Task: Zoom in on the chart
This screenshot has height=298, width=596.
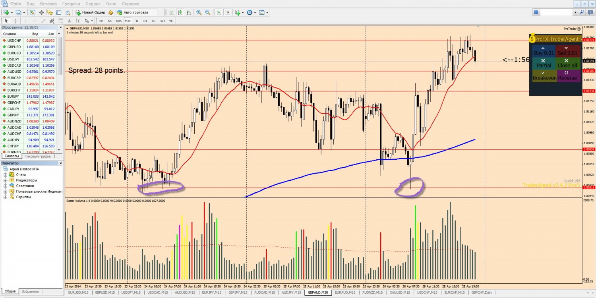Action: (x=199, y=12)
